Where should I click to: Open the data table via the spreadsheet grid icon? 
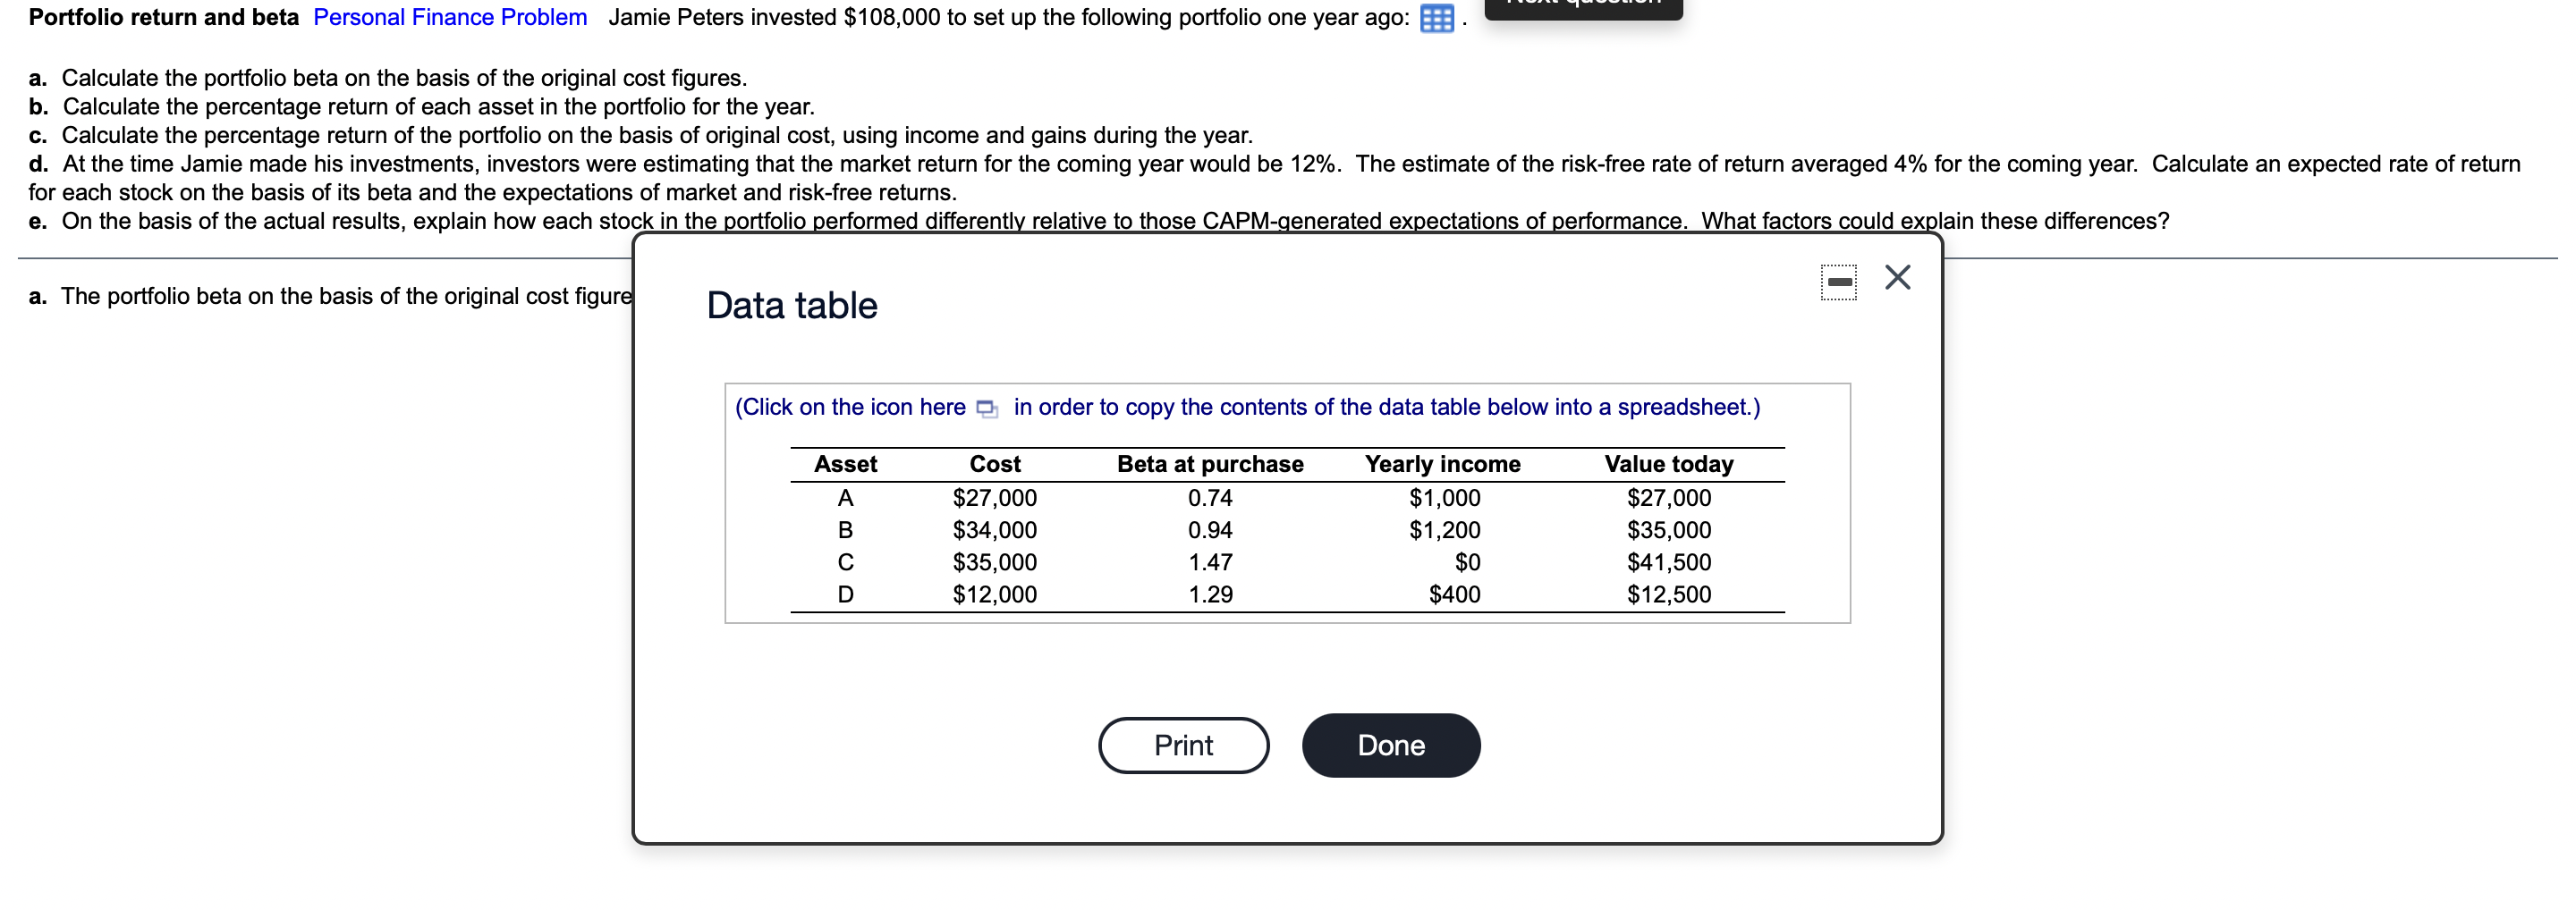coord(1437,18)
